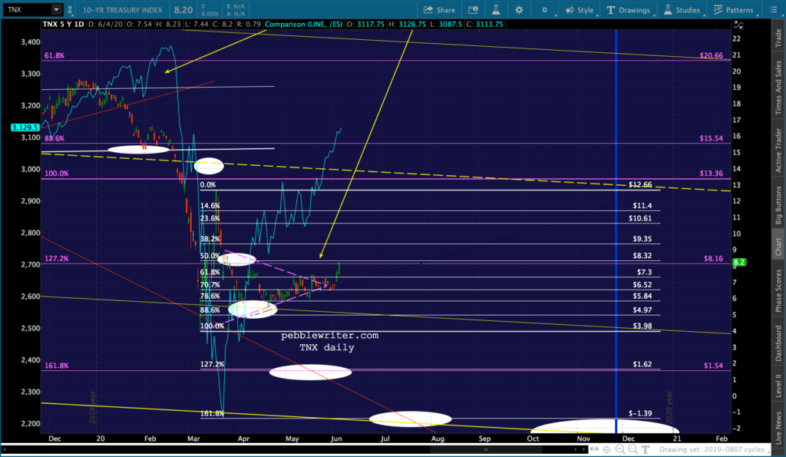This screenshot has height=457, width=786.
Task: Toggle the crosshair pan icon
Action: click(x=606, y=449)
